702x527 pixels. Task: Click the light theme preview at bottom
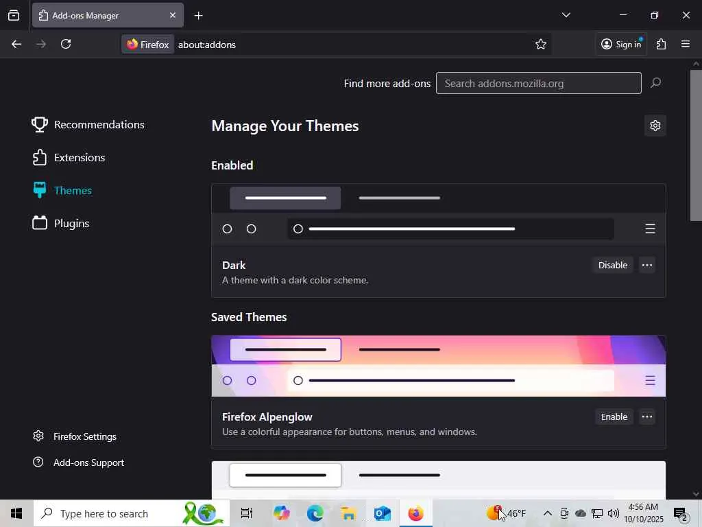point(439,480)
